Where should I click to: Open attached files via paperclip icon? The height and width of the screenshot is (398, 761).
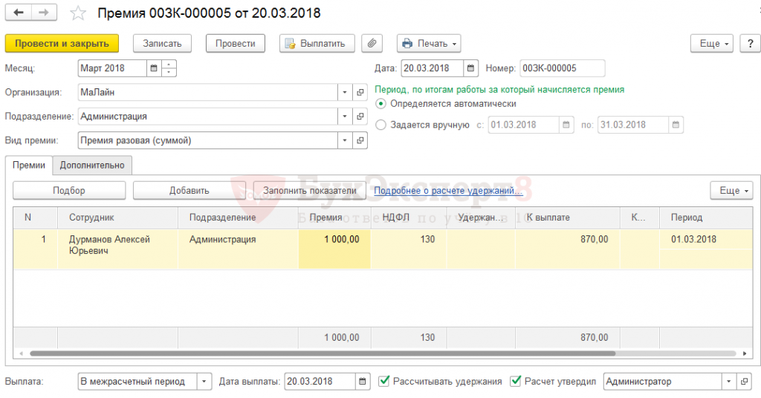coord(372,43)
